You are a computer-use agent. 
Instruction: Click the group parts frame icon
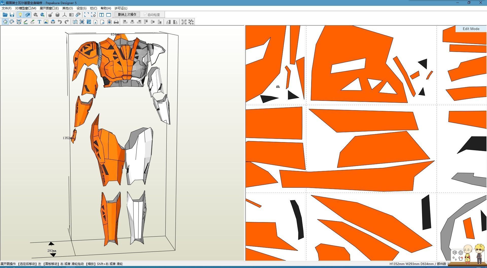click(x=184, y=22)
